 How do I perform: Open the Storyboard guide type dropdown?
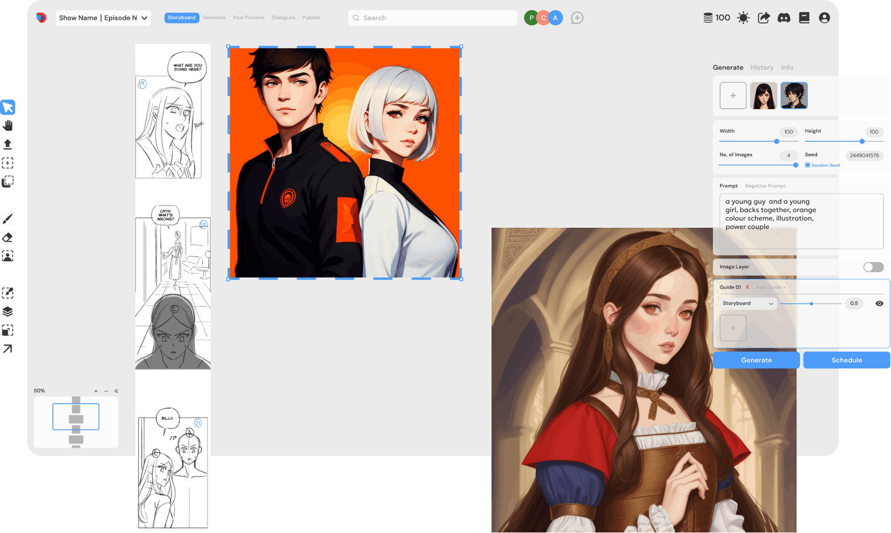point(748,303)
